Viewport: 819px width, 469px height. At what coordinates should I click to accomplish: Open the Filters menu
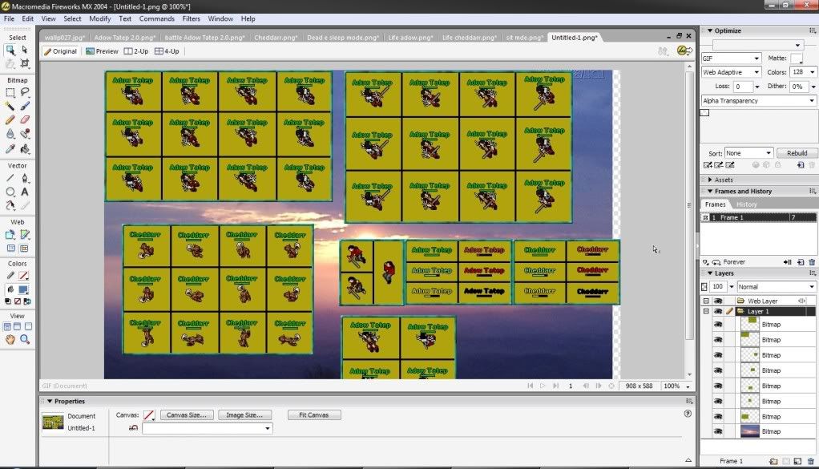tap(191, 18)
